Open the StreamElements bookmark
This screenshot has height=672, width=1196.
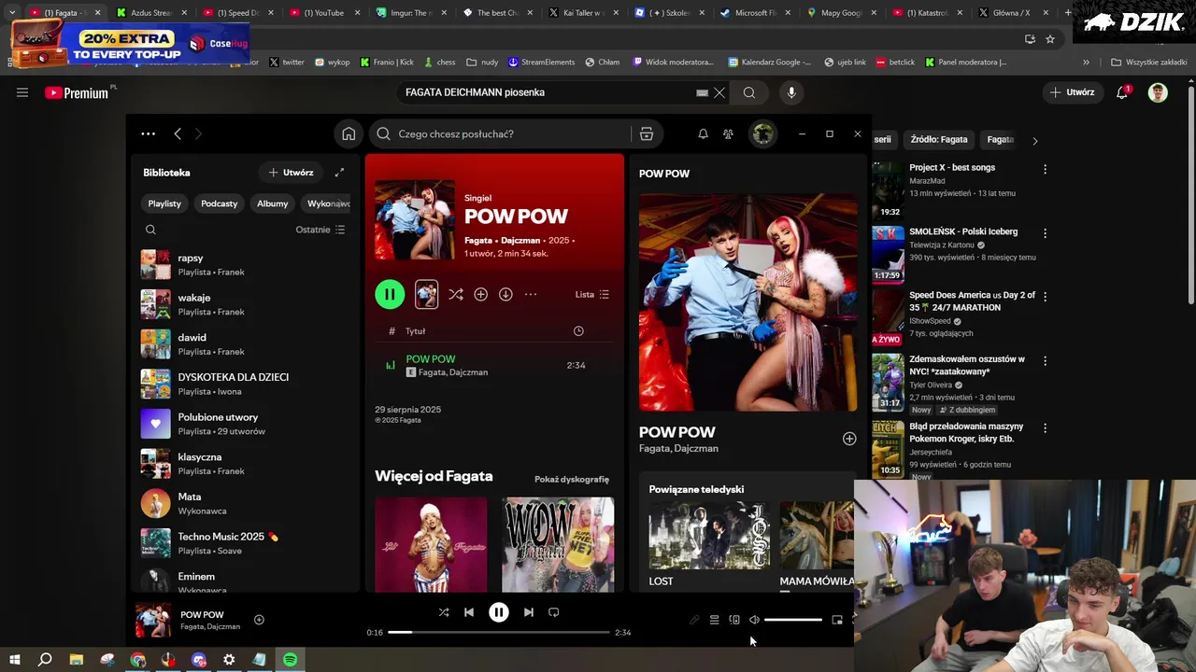[x=542, y=62]
